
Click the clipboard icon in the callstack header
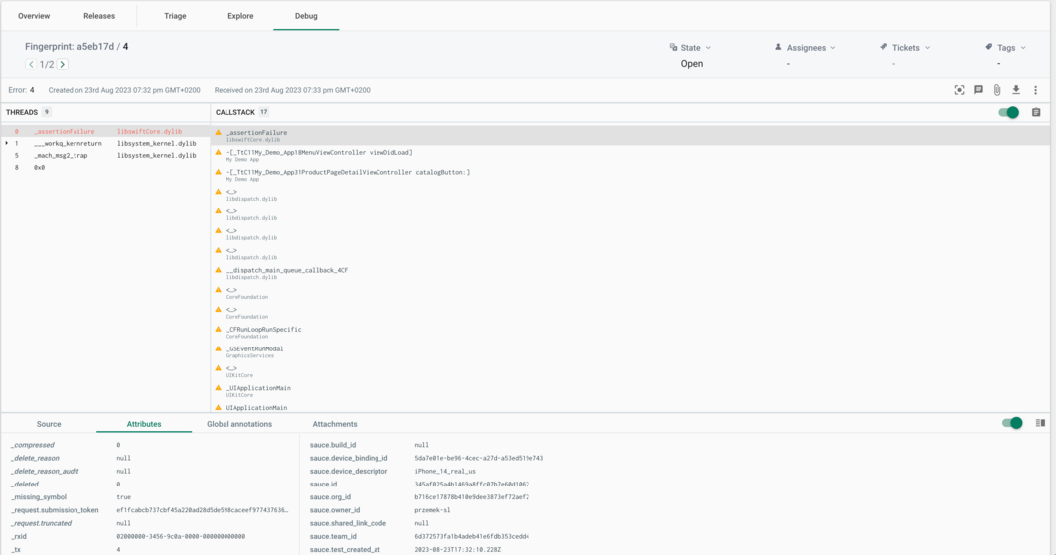point(1036,113)
